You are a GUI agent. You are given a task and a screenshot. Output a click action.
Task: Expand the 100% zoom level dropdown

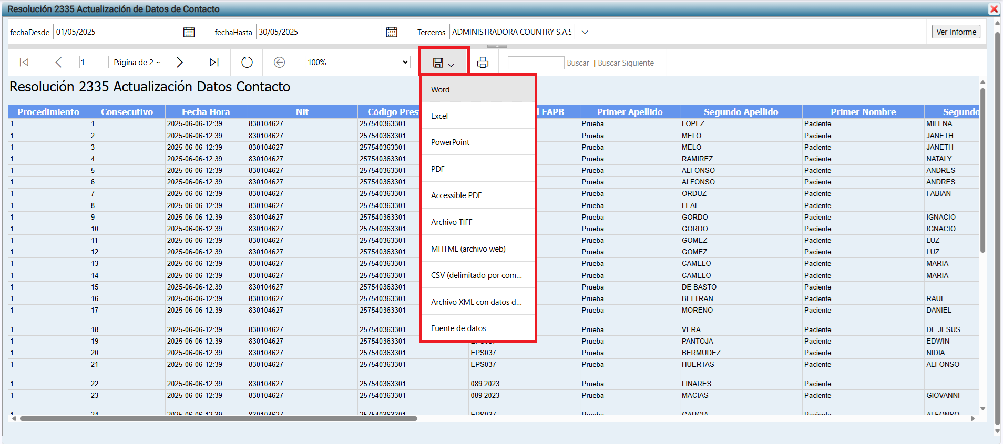(357, 63)
